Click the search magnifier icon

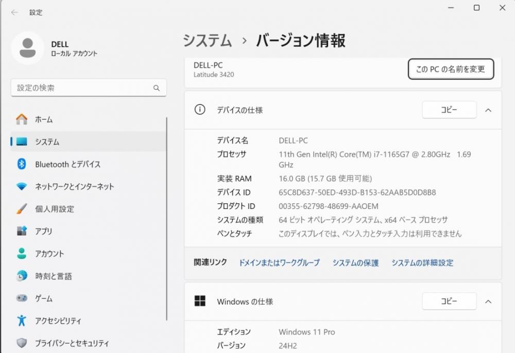pyautogui.click(x=157, y=88)
